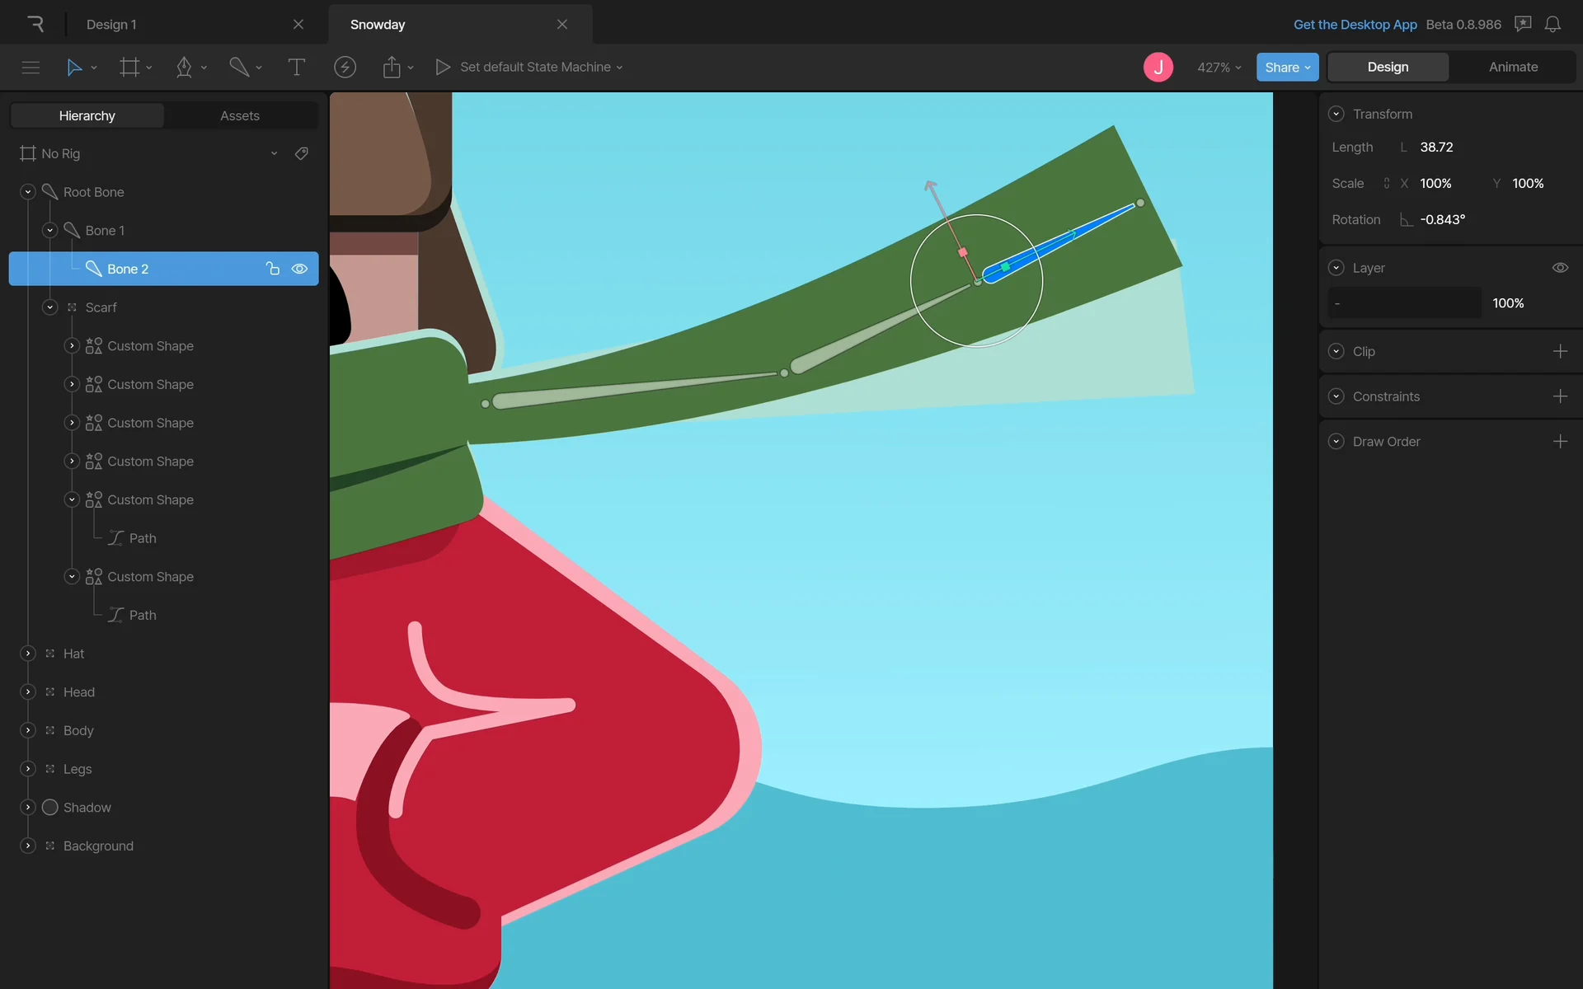
Task: Collapse the Scarf group
Action: (x=50, y=307)
